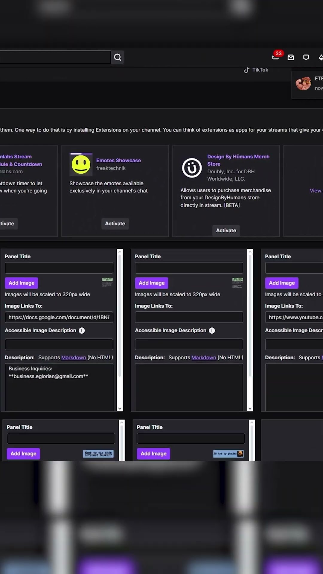Click the Google Docs panel scrollbar thumb
This screenshot has height=574, width=323.
coord(120,315)
